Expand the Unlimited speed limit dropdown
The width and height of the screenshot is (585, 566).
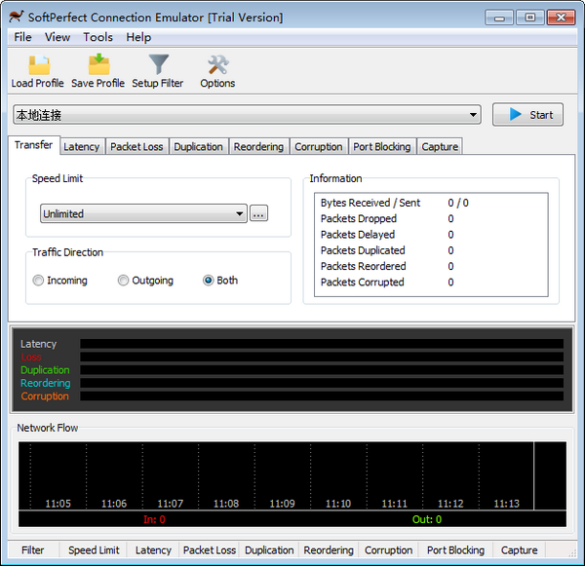click(x=143, y=213)
